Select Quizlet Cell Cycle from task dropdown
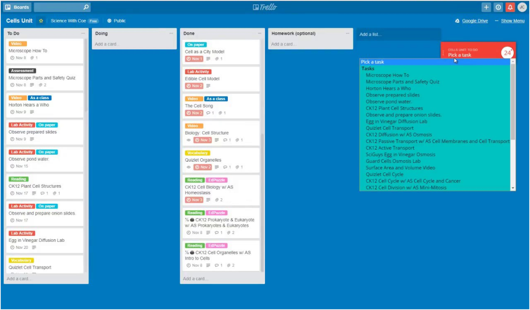Viewport: 530px width, 310px height. [384, 174]
